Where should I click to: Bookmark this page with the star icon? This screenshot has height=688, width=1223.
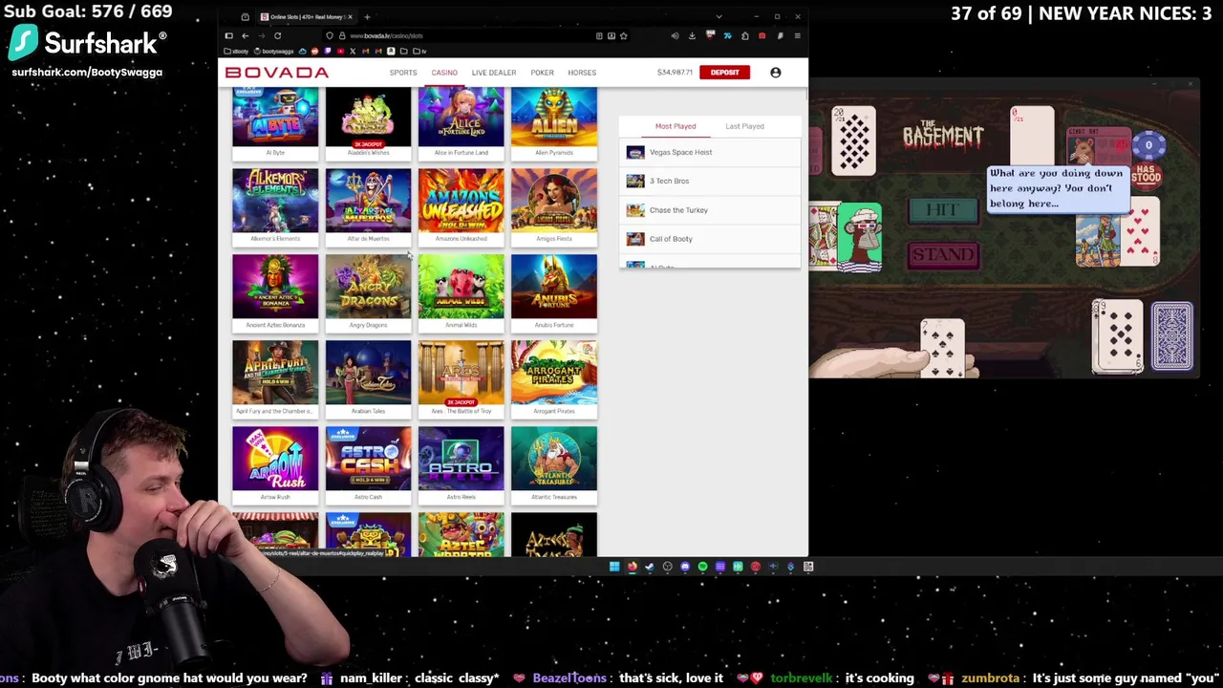624,35
